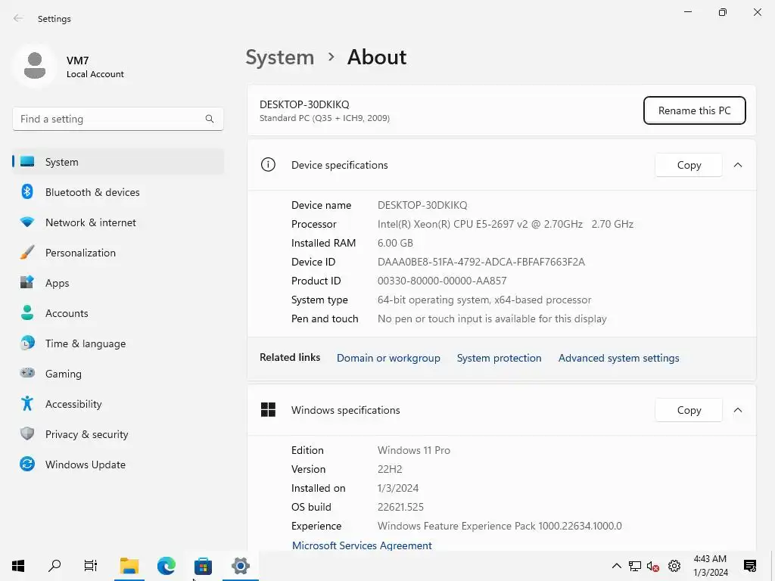This screenshot has height=581, width=775.
Task: Click the Bluetooth icon in sidebar
Action: [27, 191]
